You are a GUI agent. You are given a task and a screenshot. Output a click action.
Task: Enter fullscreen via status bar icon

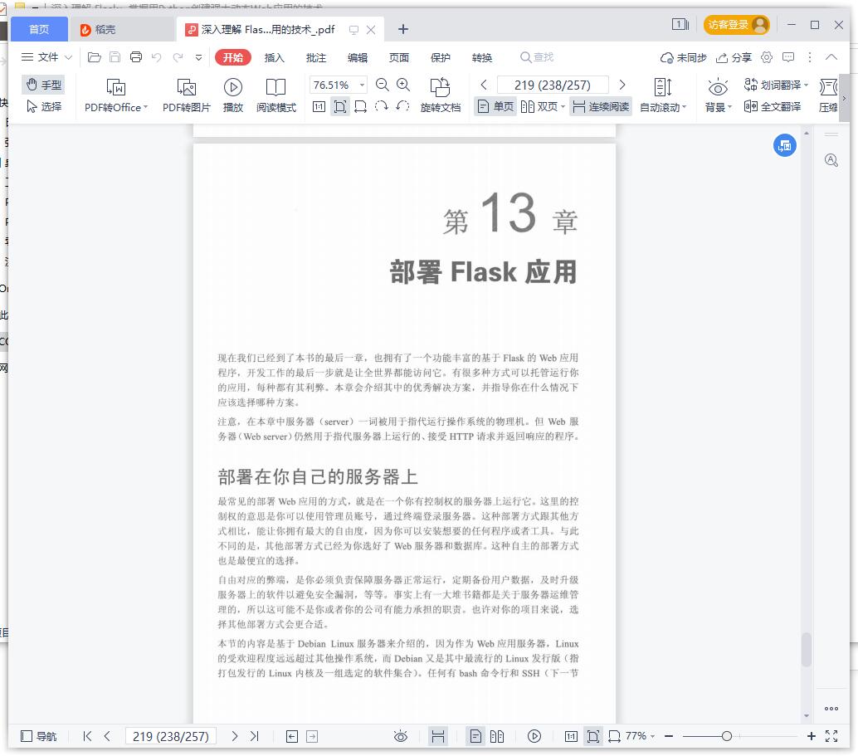[831, 736]
